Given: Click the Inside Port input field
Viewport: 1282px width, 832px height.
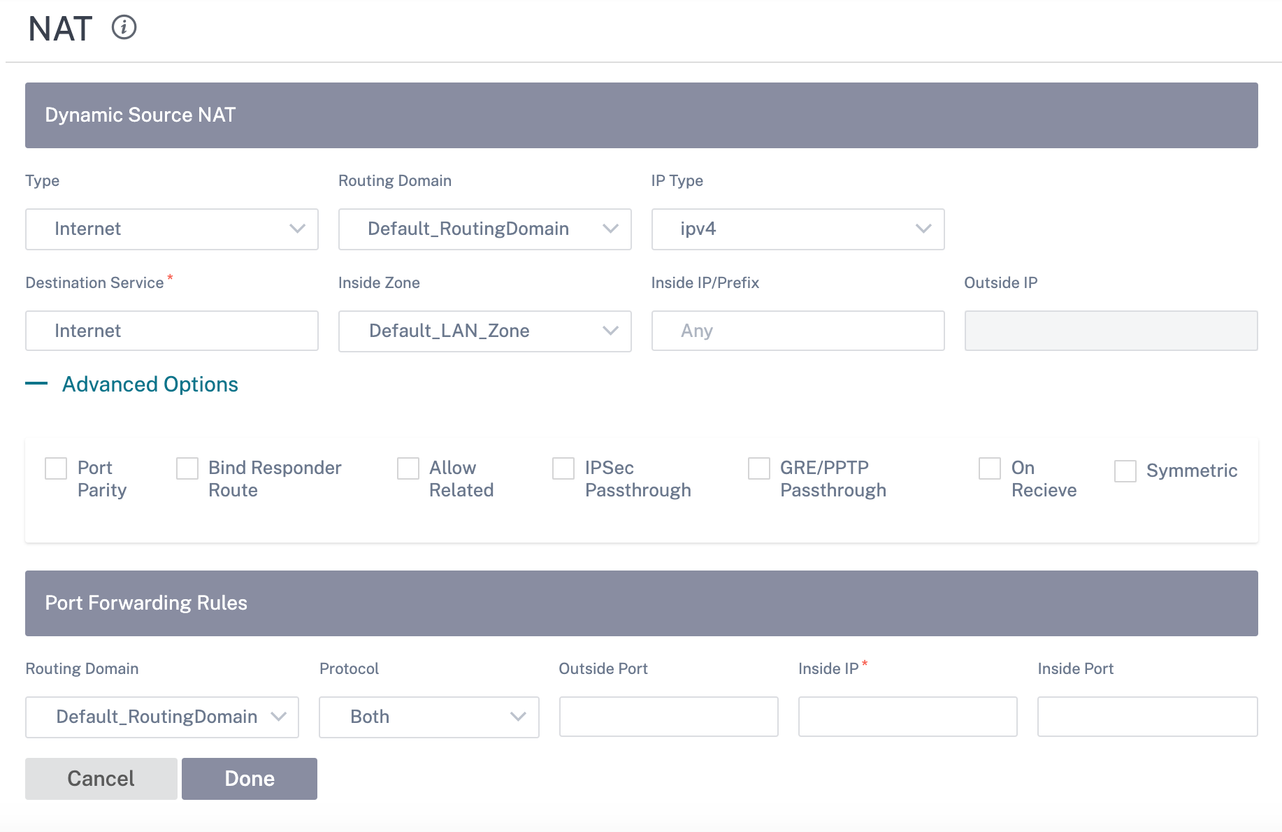Looking at the screenshot, I should [x=1148, y=717].
